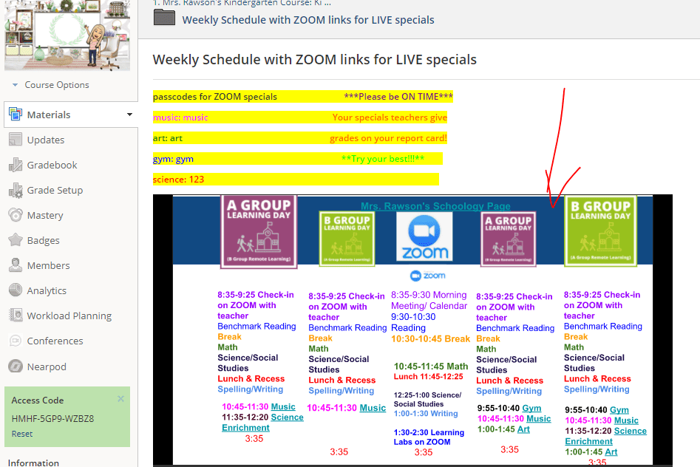700x467 pixels.
Task: Open the Mrs. Rawson's Schoology Page link
Action: coord(435,206)
